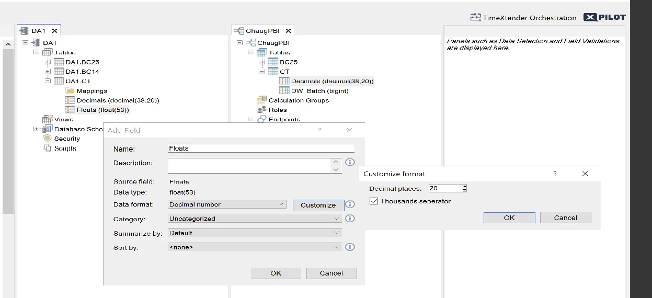The image size is (652, 298).
Task: Click the Mappings folder icon
Action: pyautogui.click(x=70, y=91)
